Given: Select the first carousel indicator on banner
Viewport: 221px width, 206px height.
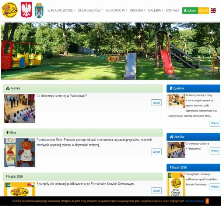Looking at the screenshot, I should point(95,75).
